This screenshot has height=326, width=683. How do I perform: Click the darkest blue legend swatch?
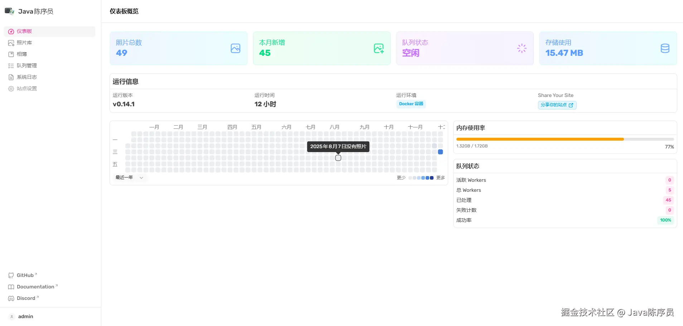(432, 178)
